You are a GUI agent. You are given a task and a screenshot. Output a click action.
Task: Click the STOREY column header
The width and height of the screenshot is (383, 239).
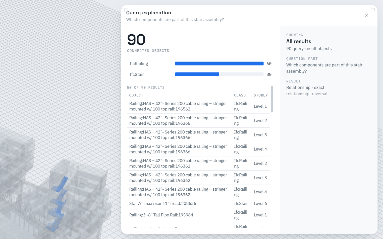tap(261, 95)
